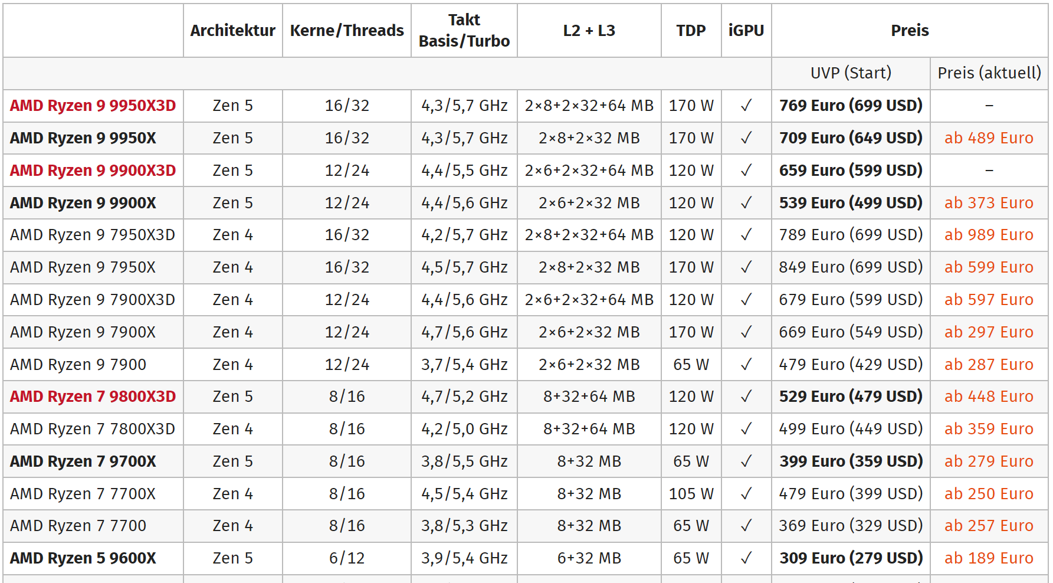
Task: Click the iGPU checkmark for Ryzen 5 9600X
Action: [x=746, y=558]
